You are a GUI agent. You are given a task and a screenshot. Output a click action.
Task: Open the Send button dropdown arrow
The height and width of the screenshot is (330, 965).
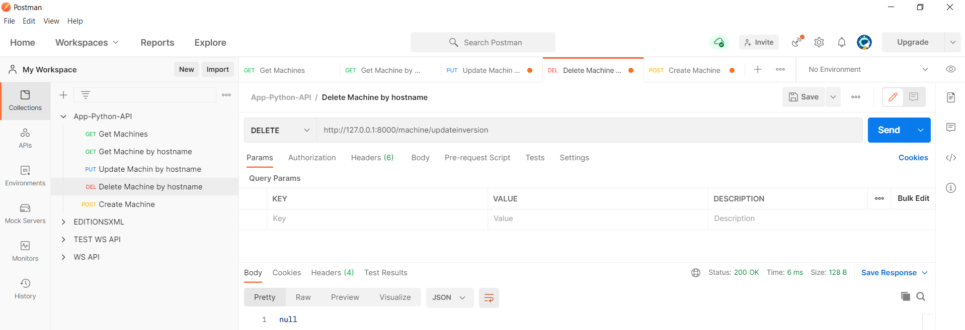pyautogui.click(x=921, y=130)
